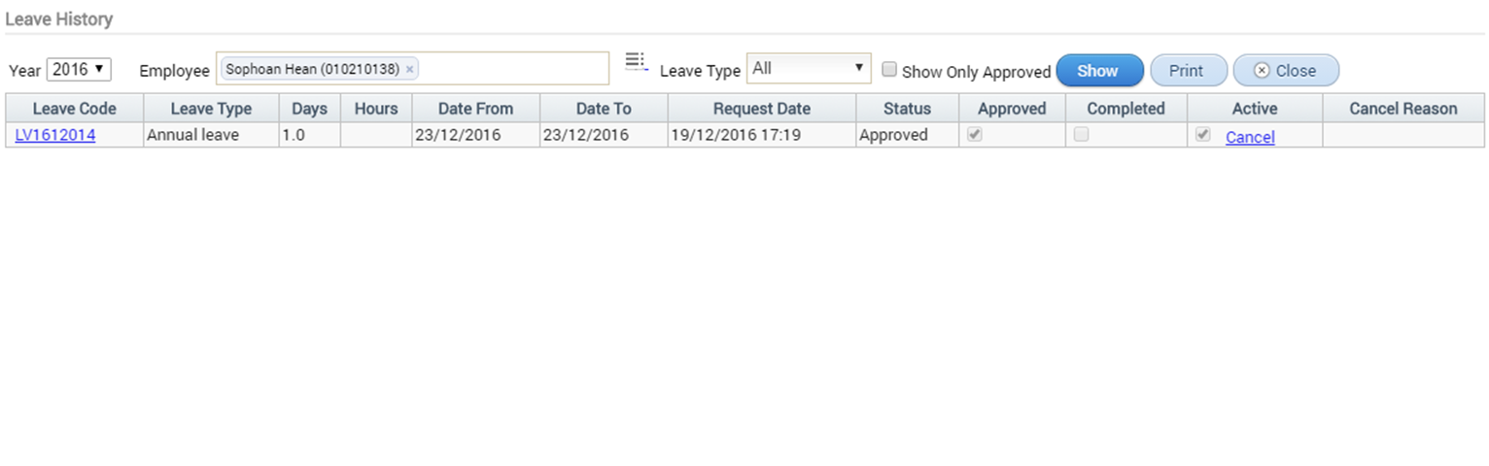This screenshot has height=466, width=1489.
Task: Click the Print button
Action: pyautogui.click(x=1186, y=71)
